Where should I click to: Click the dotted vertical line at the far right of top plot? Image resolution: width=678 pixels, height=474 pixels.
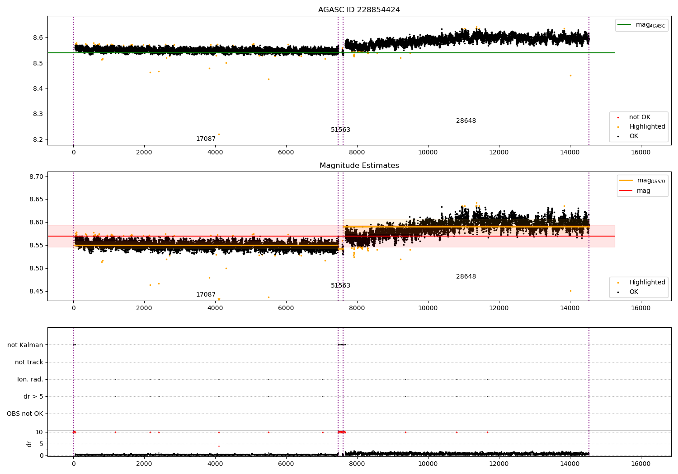click(x=589, y=80)
